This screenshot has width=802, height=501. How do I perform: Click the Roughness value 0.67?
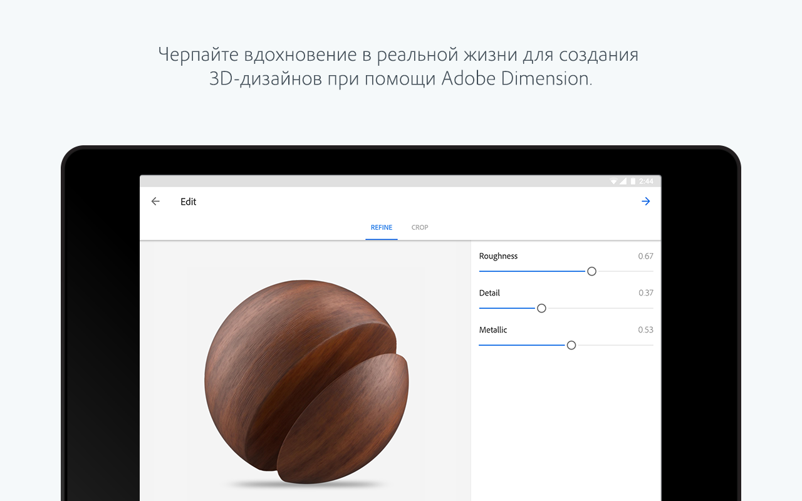coord(645,256)
